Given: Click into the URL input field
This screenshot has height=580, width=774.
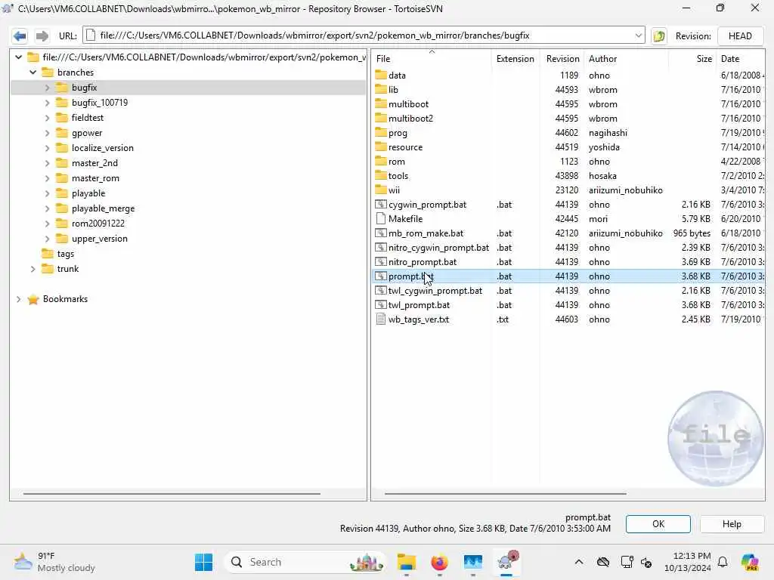Looking at the screenshot, I should tap(364, 35).
